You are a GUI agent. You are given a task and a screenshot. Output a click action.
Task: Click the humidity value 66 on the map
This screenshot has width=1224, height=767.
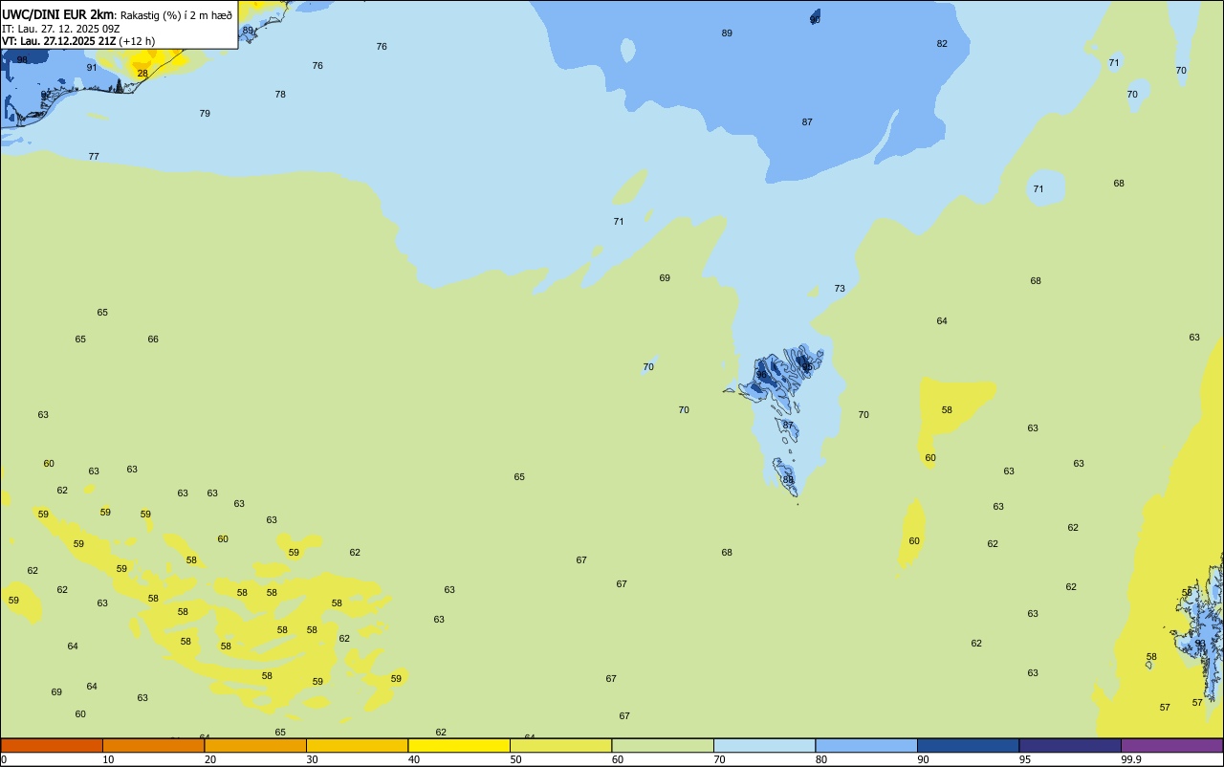153,340
